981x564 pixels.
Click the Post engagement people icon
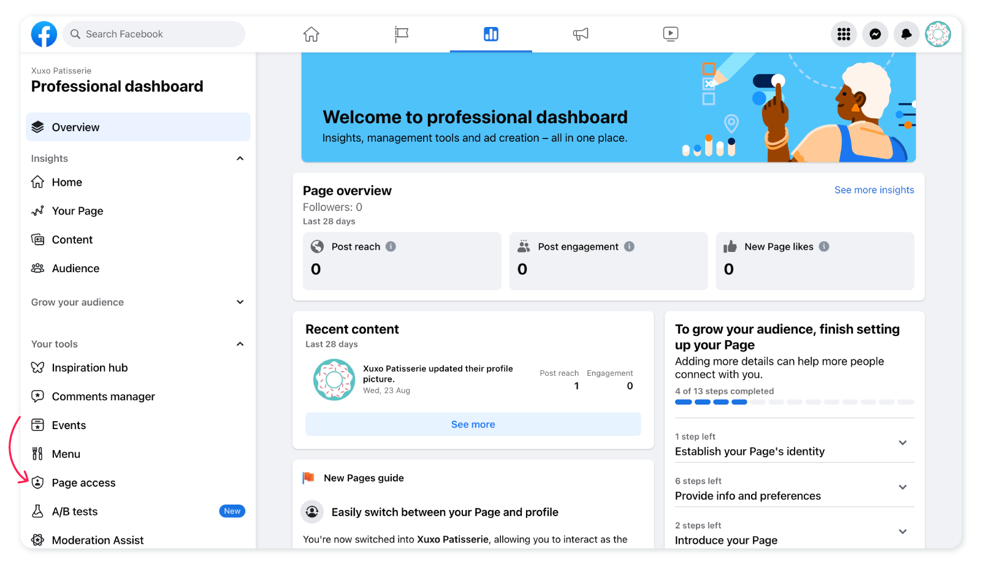(524, 246)
